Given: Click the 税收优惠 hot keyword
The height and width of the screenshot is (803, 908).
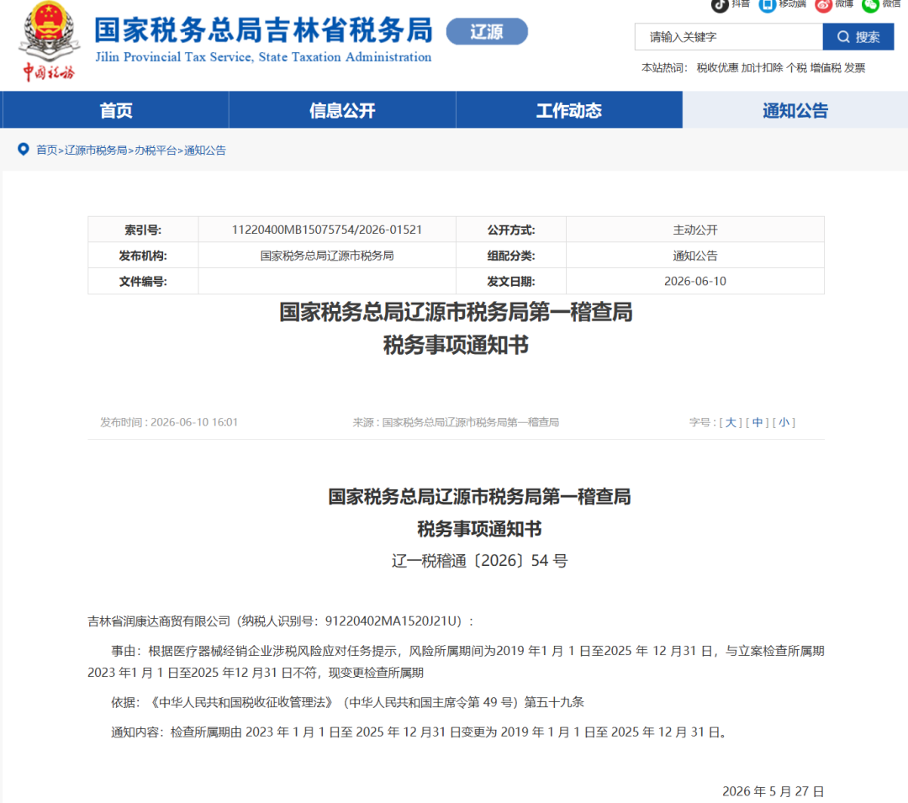Looking at the screenshot, I should (717, 68).
